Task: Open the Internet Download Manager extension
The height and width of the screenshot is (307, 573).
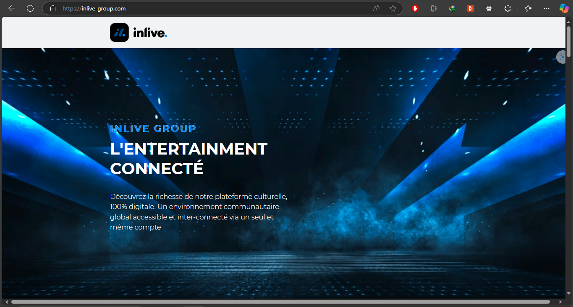Action: coord(452,8)
